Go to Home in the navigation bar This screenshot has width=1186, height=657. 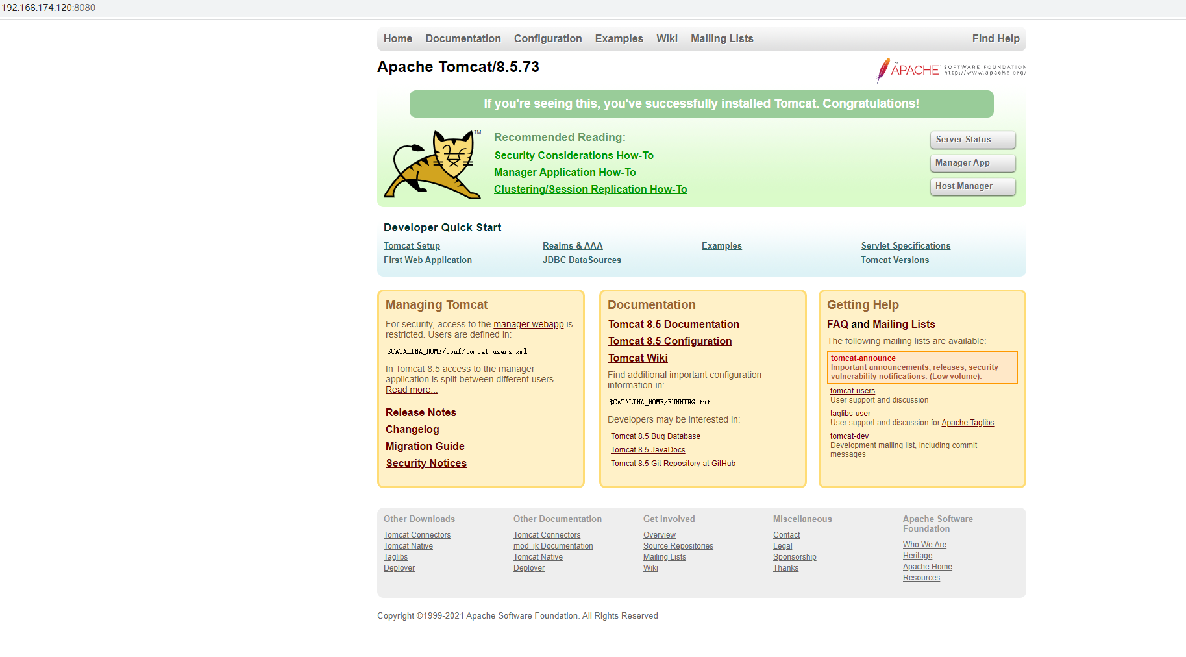(x=398, y=39)
